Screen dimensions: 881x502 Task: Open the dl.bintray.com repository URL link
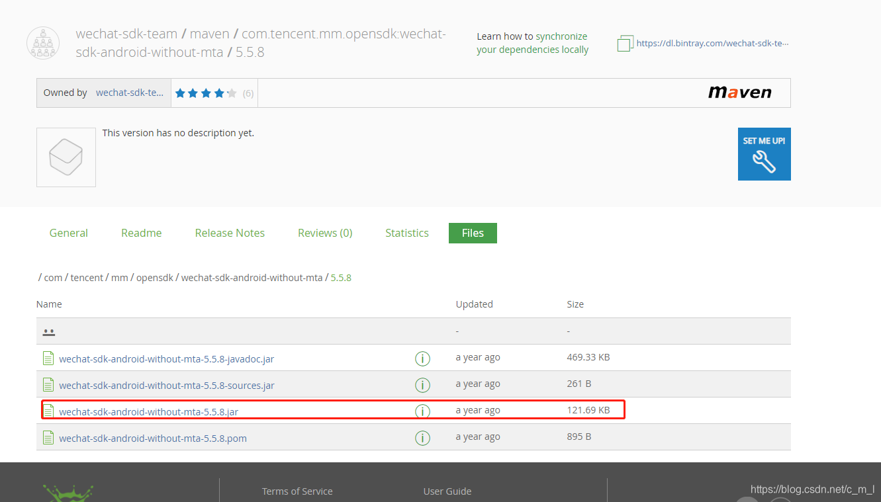pyautogui.click(x=712, y=44)
